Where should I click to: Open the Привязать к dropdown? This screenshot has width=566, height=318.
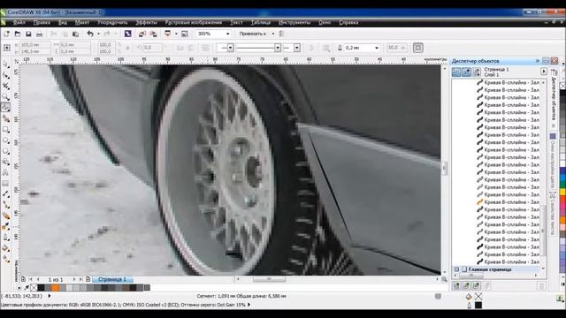[273, 34]
